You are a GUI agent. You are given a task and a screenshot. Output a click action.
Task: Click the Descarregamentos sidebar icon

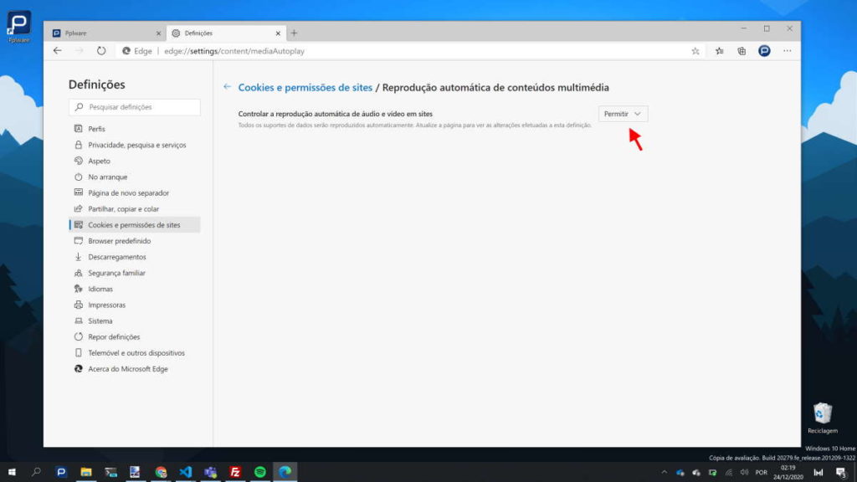pos(80,257)
